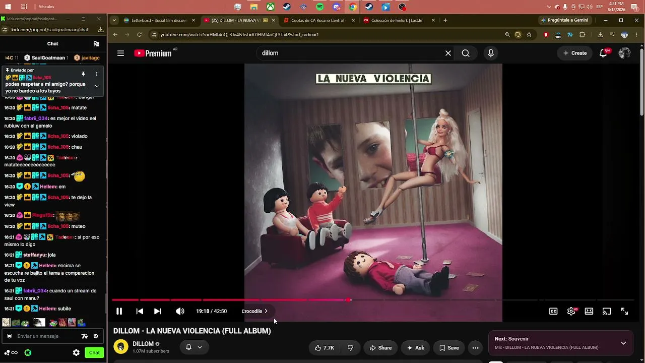Open Kick chat users list icon

(96, 44)
